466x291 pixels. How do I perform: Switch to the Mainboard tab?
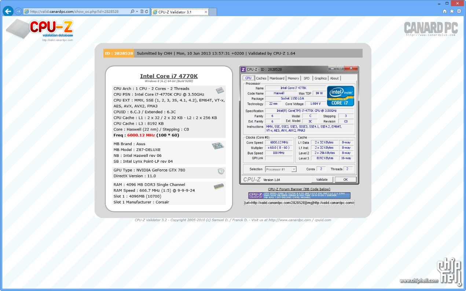click(x=277, y=78)
